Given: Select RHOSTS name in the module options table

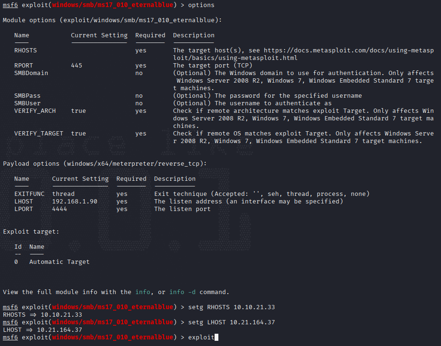Looking at the screenshot, I should (x=26, y=51).
